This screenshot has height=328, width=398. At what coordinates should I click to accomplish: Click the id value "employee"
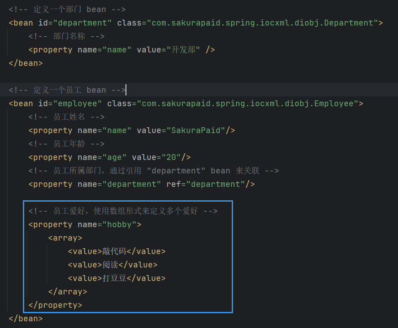pos(78,104)
